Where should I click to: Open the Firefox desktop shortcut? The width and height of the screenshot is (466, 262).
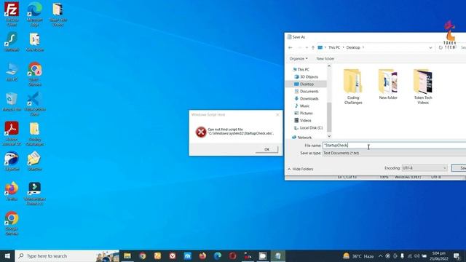click(12, 191)
